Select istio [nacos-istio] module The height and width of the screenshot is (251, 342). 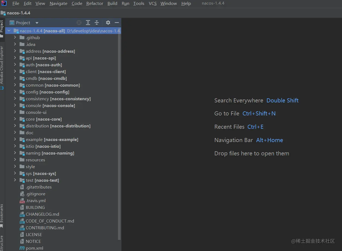coord(43,146)
